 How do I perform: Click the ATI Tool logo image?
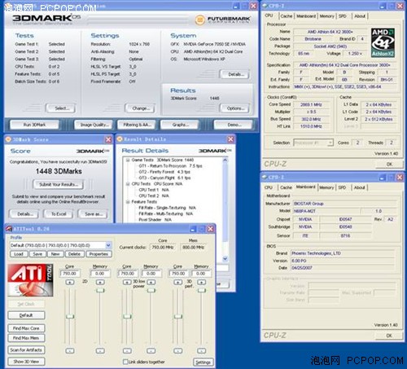click(x=30, y=280)
